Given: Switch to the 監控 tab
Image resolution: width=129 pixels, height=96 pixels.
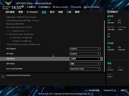Looking at the screenshot, I should click(x=52, y=12).
